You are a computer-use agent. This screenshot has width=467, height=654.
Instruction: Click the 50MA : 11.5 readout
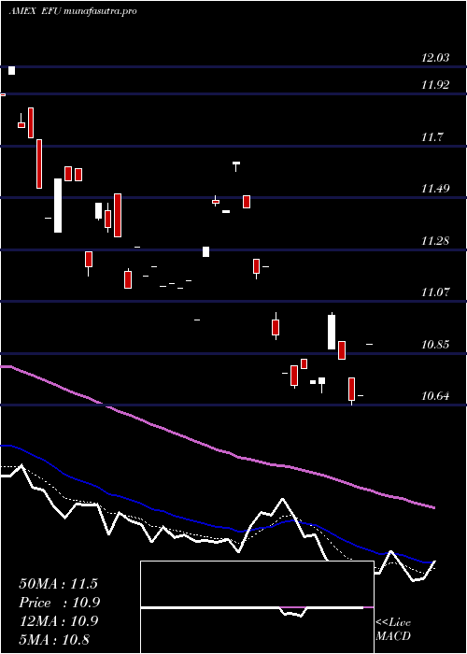(58, 584)
